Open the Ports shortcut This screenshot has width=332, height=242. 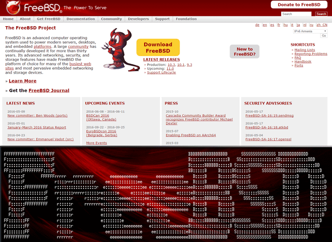click(x=299, y=65)
